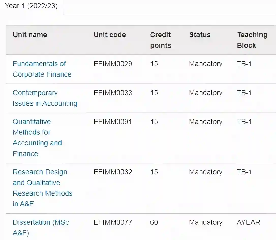This screenshot has width=276, height=240.
Task: Click unit code EFIMM0033
Action: (113, 93)
